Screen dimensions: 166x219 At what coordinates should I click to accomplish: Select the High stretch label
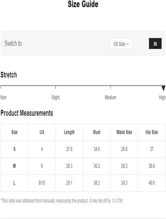pos(162,97)
